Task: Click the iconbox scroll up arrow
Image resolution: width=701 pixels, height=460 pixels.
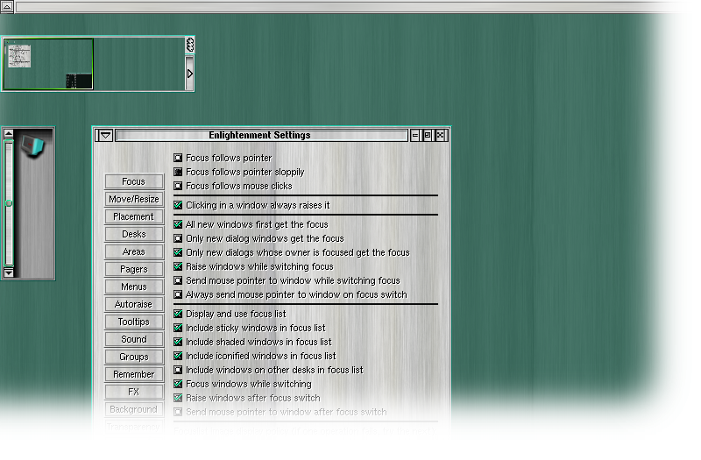Action: pos(9,133)
